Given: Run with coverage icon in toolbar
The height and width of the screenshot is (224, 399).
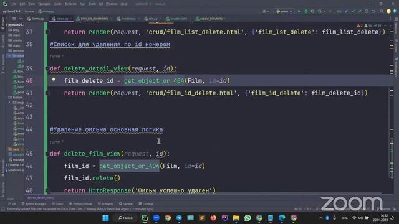Looking at the screenshot, I should coord(313,11).
